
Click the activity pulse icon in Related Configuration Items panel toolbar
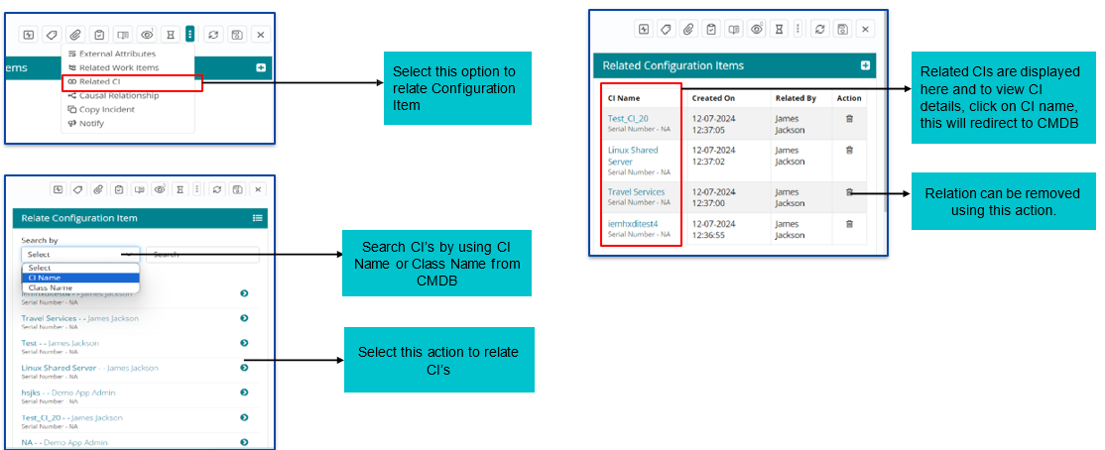tap(643, 29)
